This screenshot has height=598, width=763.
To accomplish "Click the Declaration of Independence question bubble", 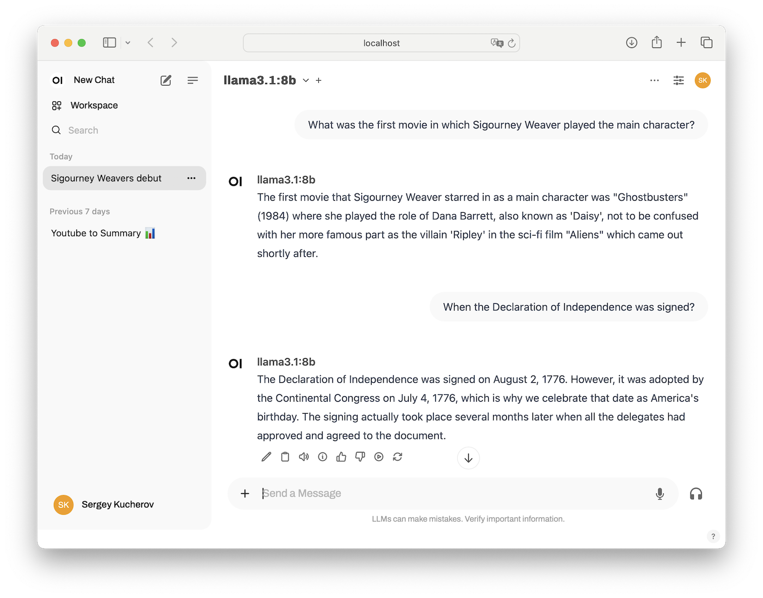I will click(569, 307).
